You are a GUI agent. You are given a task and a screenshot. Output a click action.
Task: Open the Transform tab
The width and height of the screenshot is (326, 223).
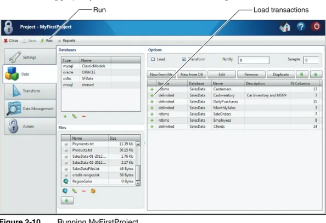click(30, 91)
